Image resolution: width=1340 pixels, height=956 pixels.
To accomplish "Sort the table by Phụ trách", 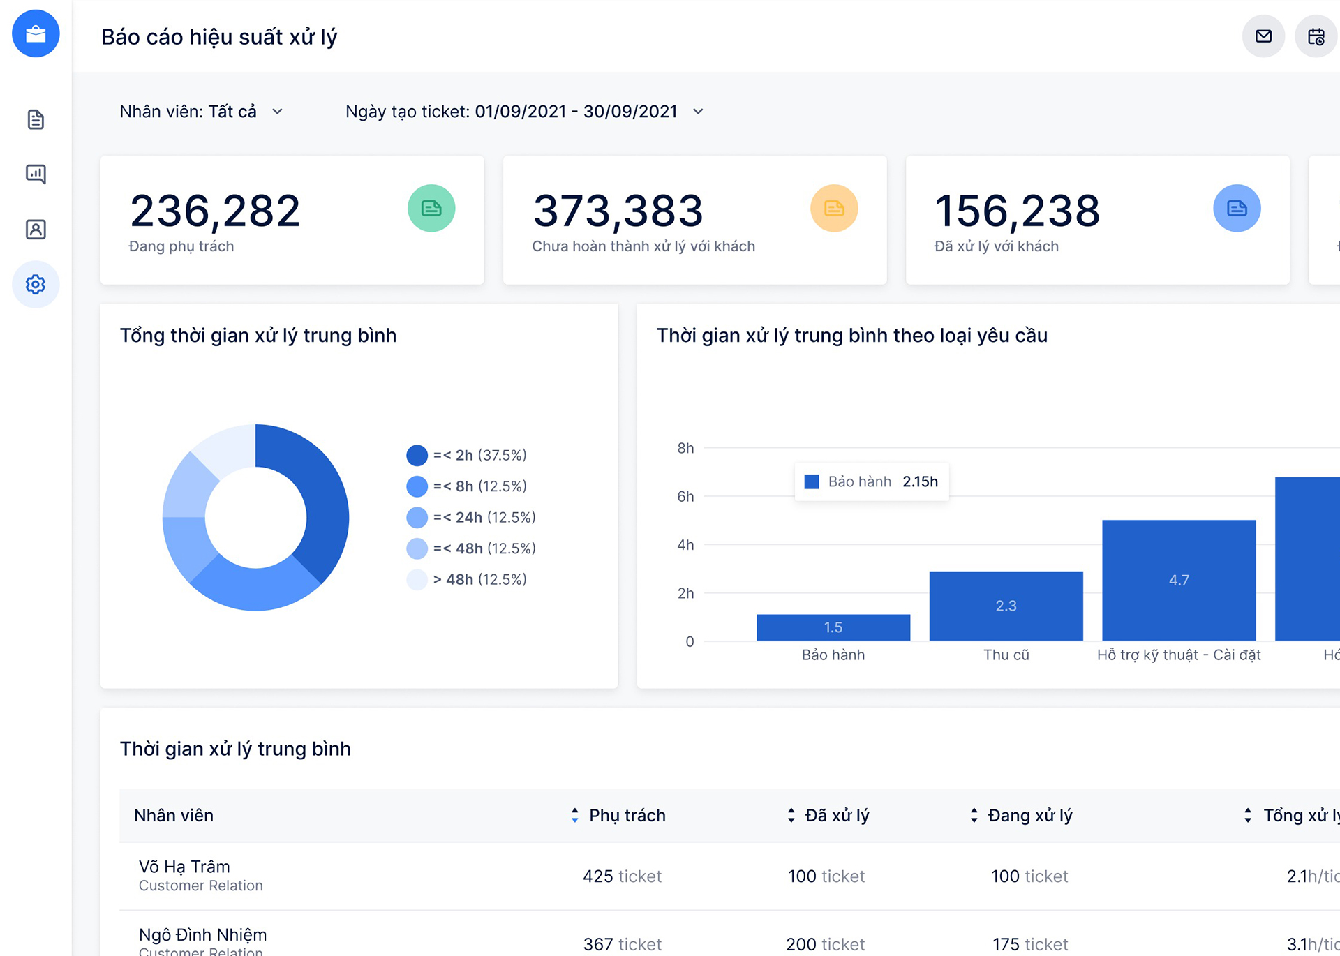I will click(574, 815).
